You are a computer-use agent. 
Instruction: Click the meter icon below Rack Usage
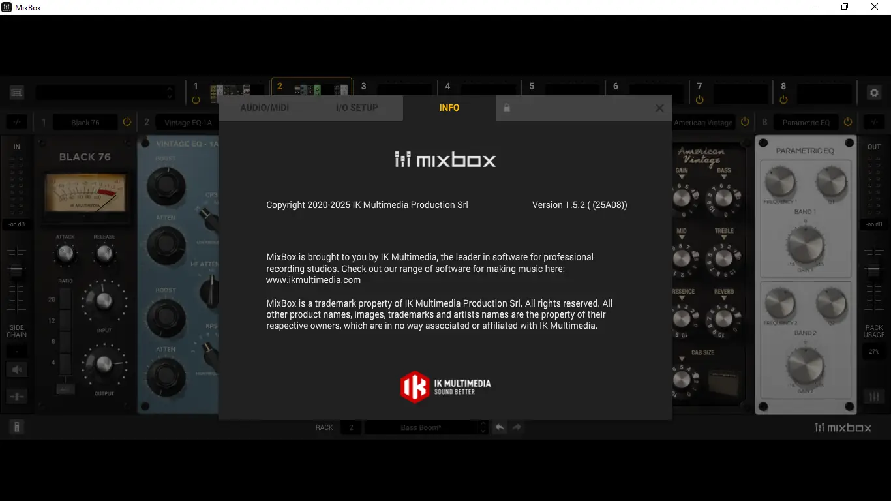(874, 396)
